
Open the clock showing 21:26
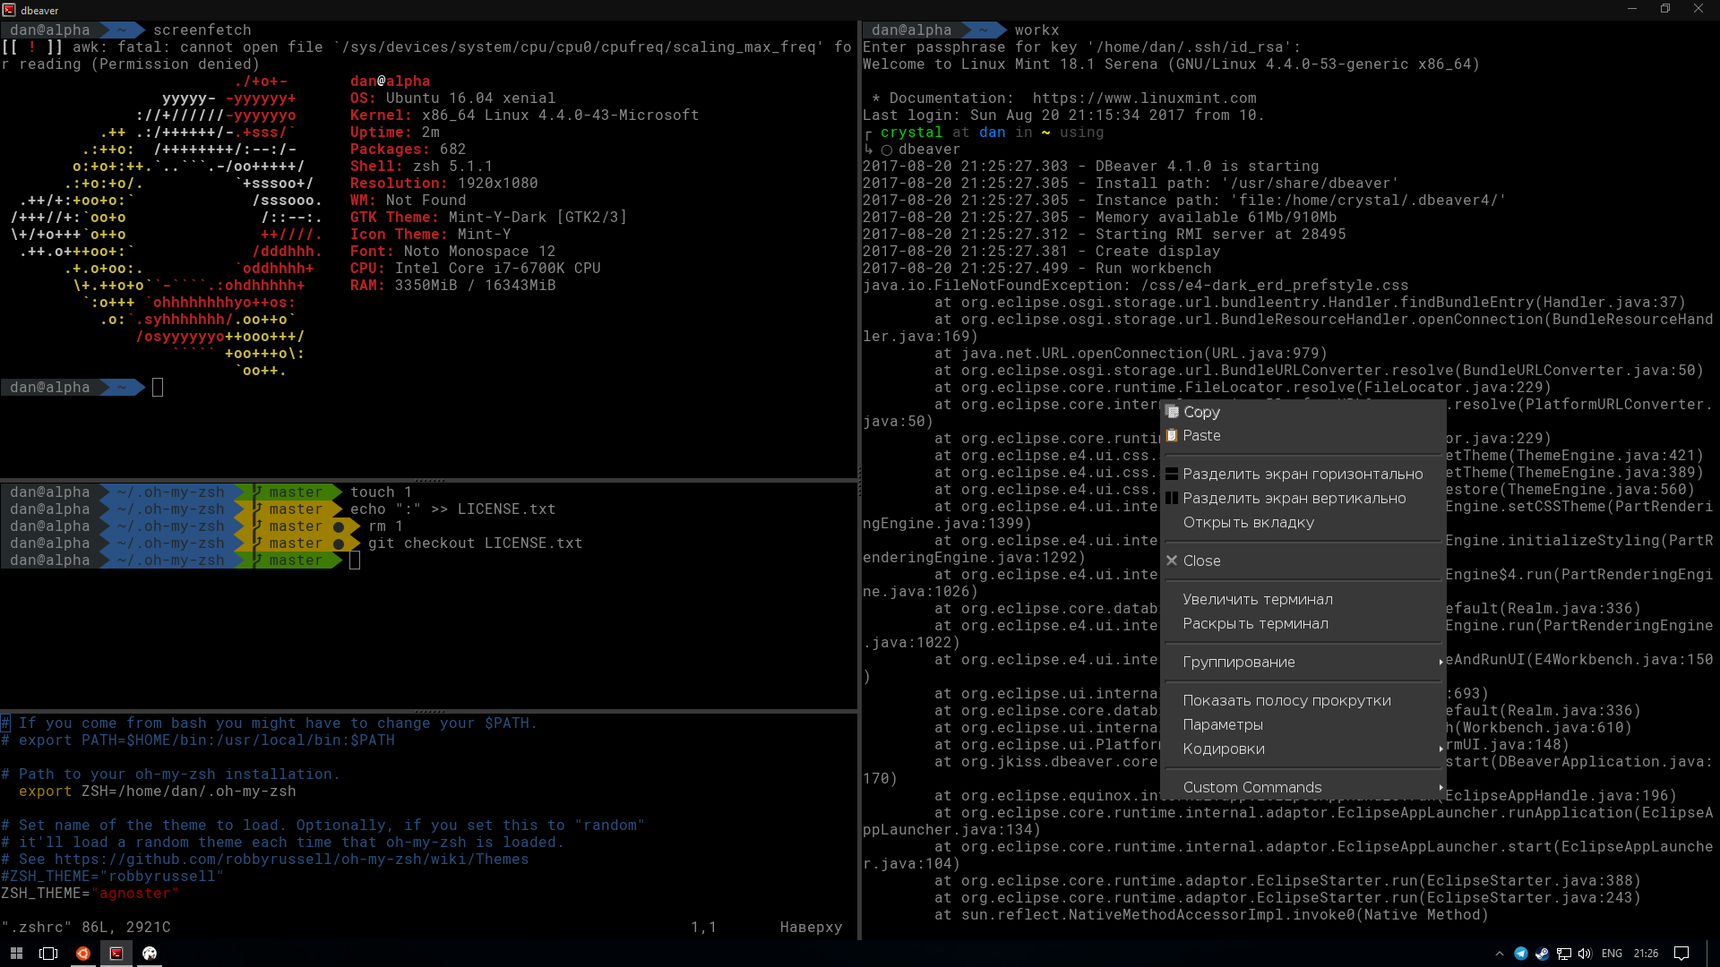pyautogui.click(x=1646, y=954)
